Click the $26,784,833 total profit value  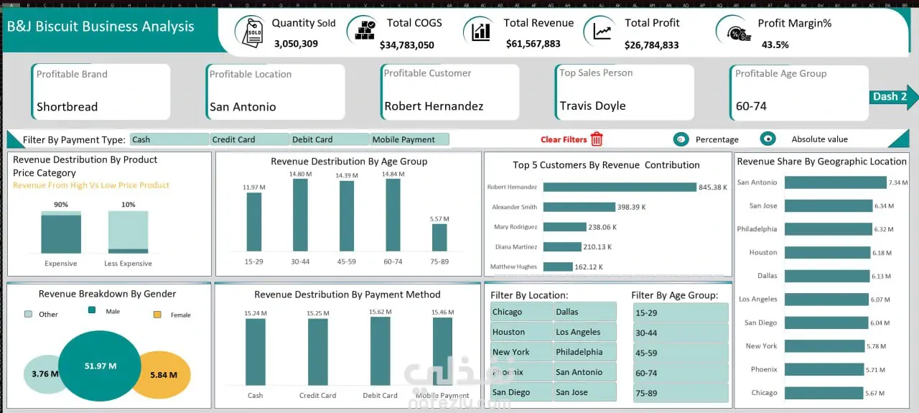pos(651,45)
